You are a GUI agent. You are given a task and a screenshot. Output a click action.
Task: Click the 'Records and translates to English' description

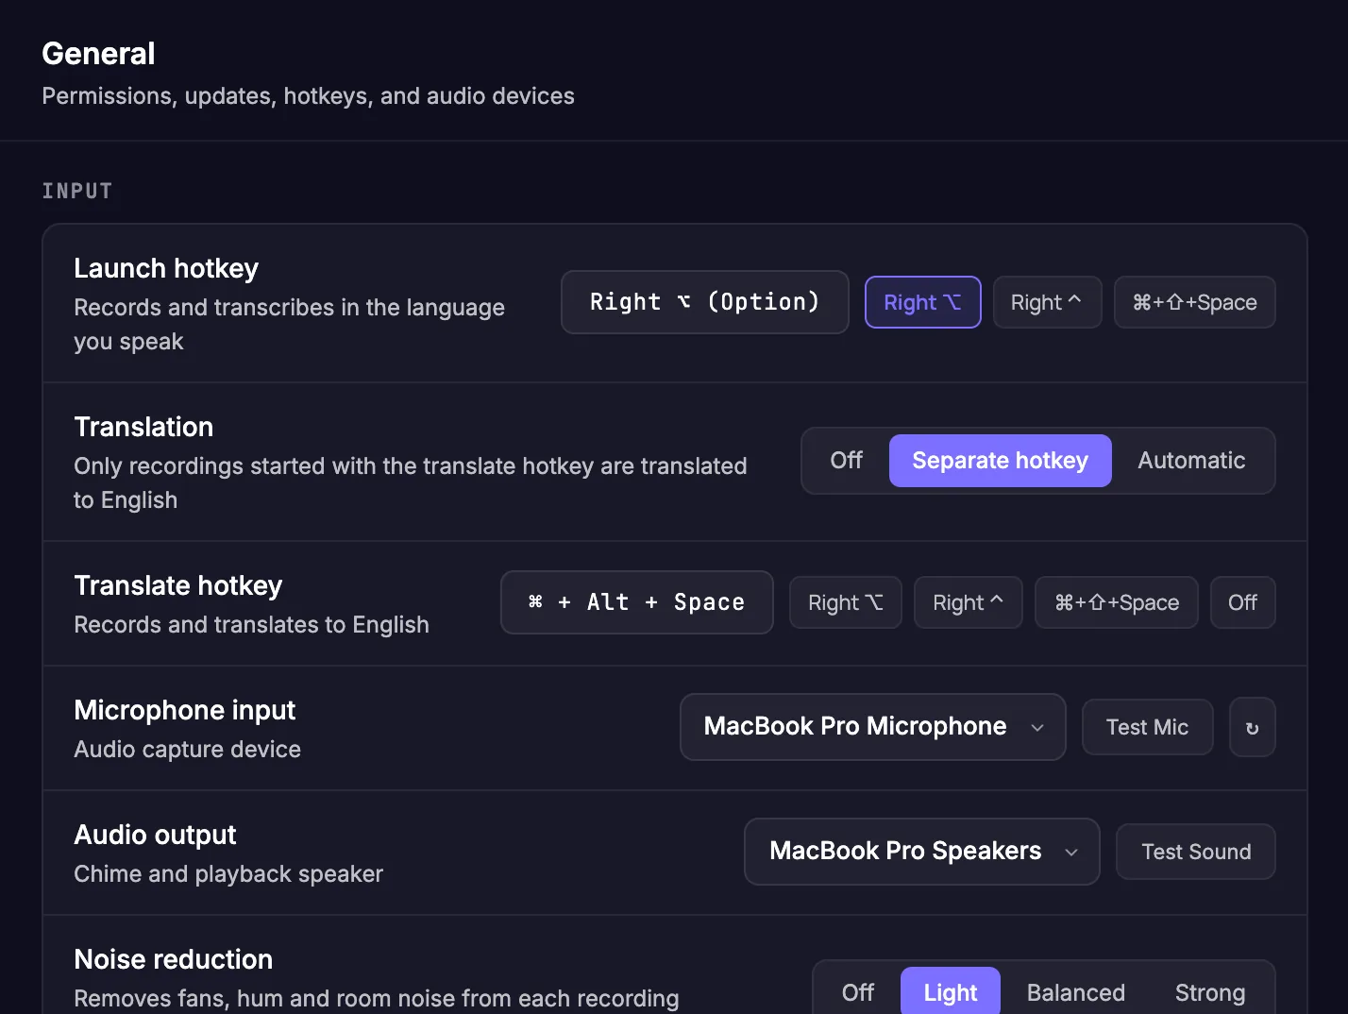[251, 625]
